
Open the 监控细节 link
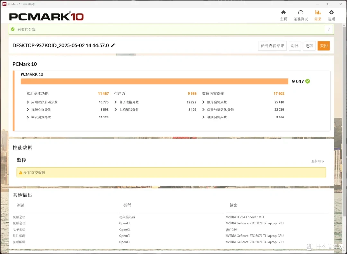317,161
